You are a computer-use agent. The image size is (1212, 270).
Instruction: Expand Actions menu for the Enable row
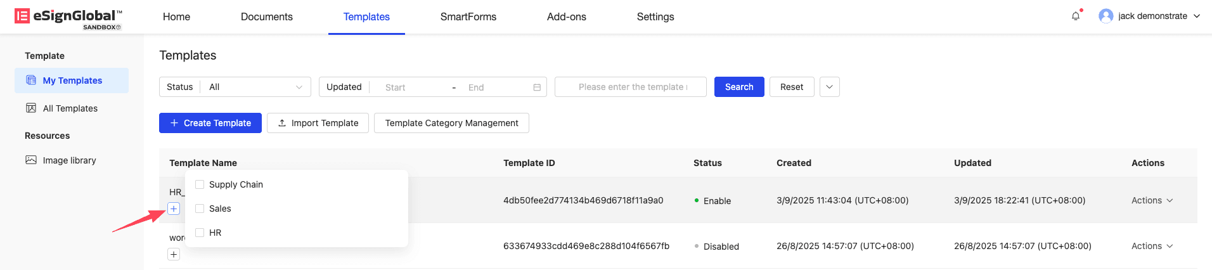click(1152, 200)
